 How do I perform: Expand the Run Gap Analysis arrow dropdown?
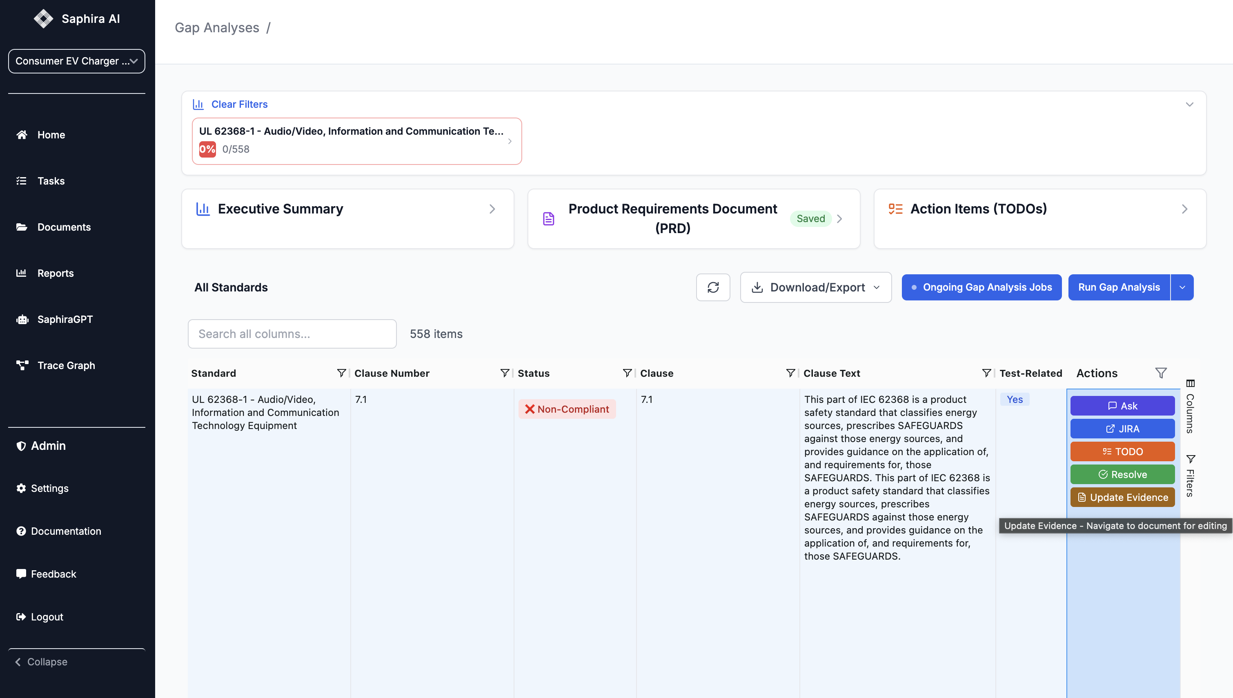(x=1182, y=287)
